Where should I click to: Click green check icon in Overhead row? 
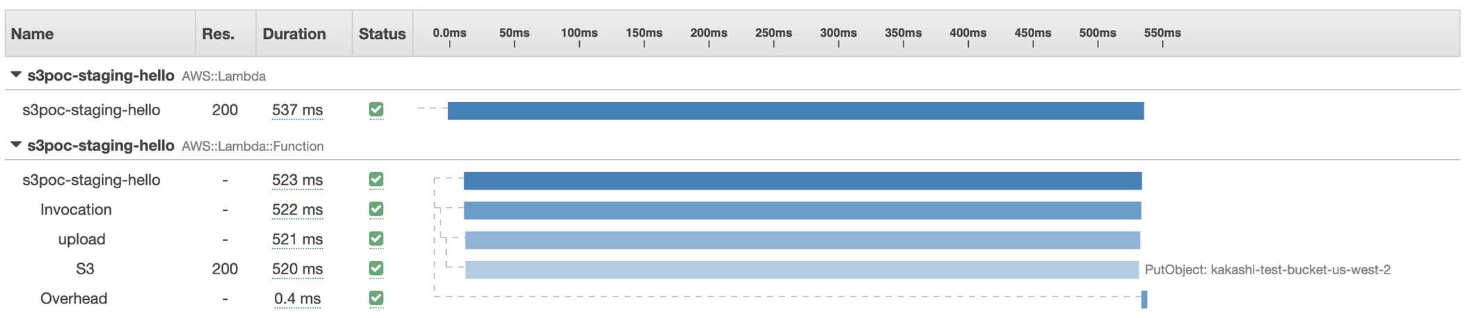coord(376,298)
